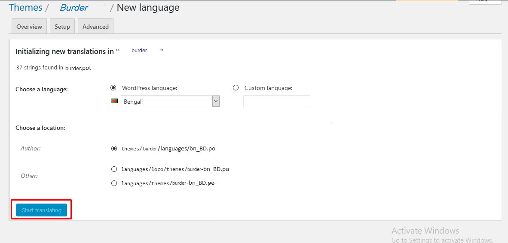Follow the Burder breadcrumb link

point(73,8)
